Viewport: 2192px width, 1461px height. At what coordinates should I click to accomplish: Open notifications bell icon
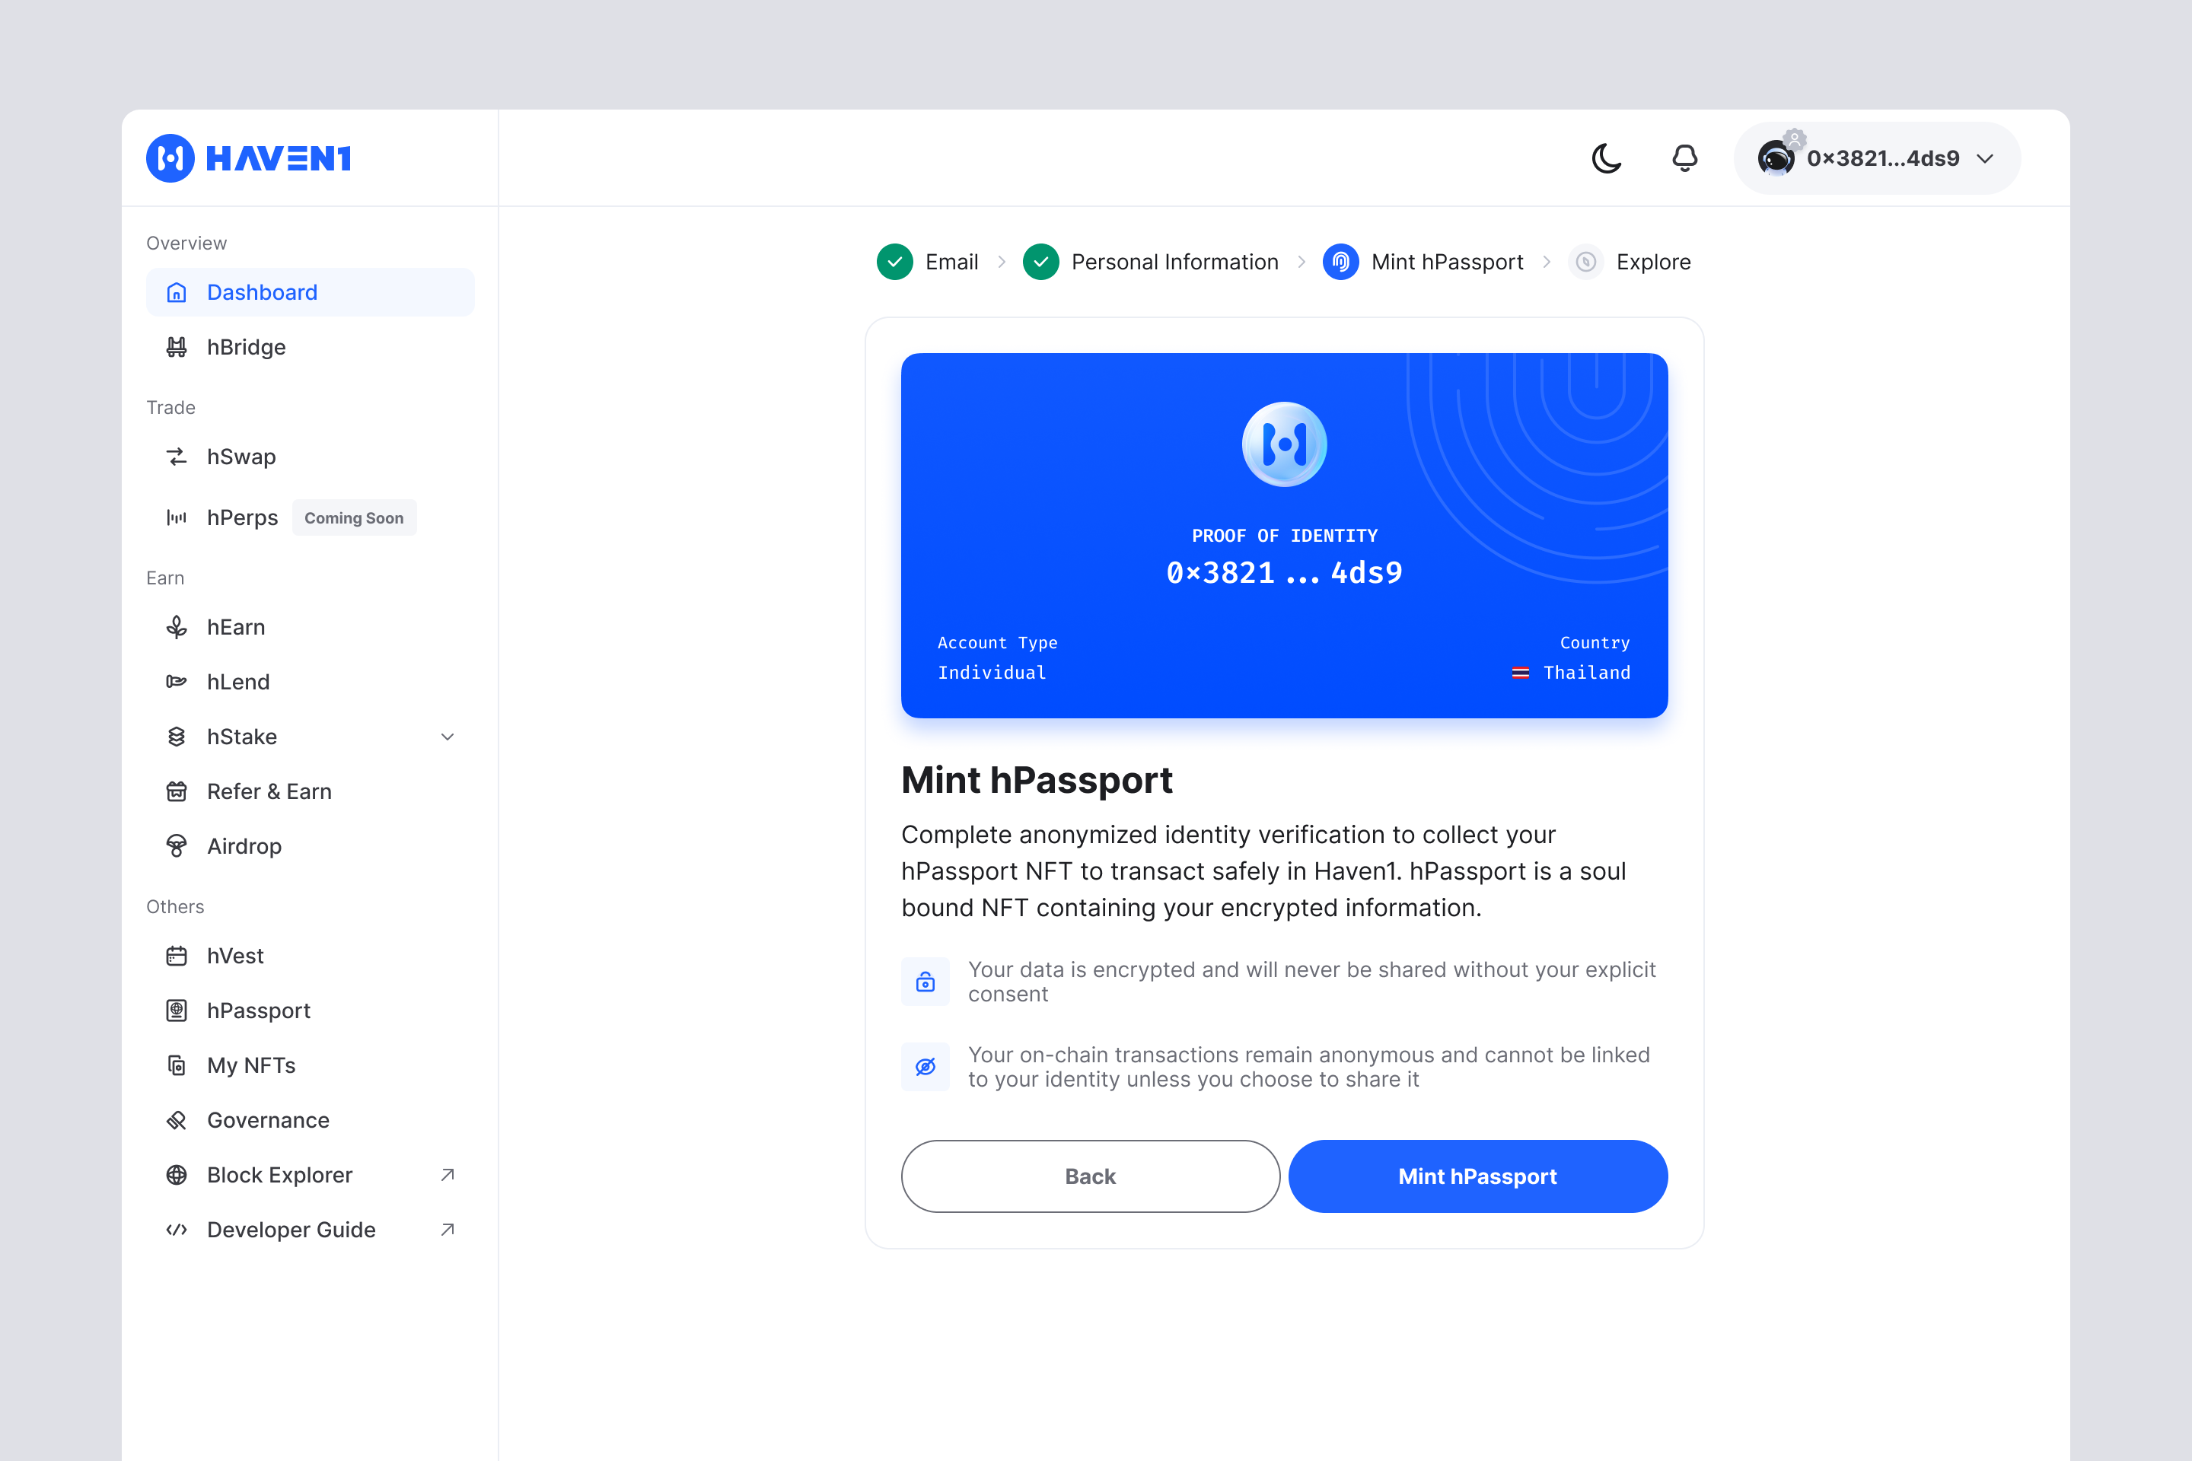tap(1684, 158)
